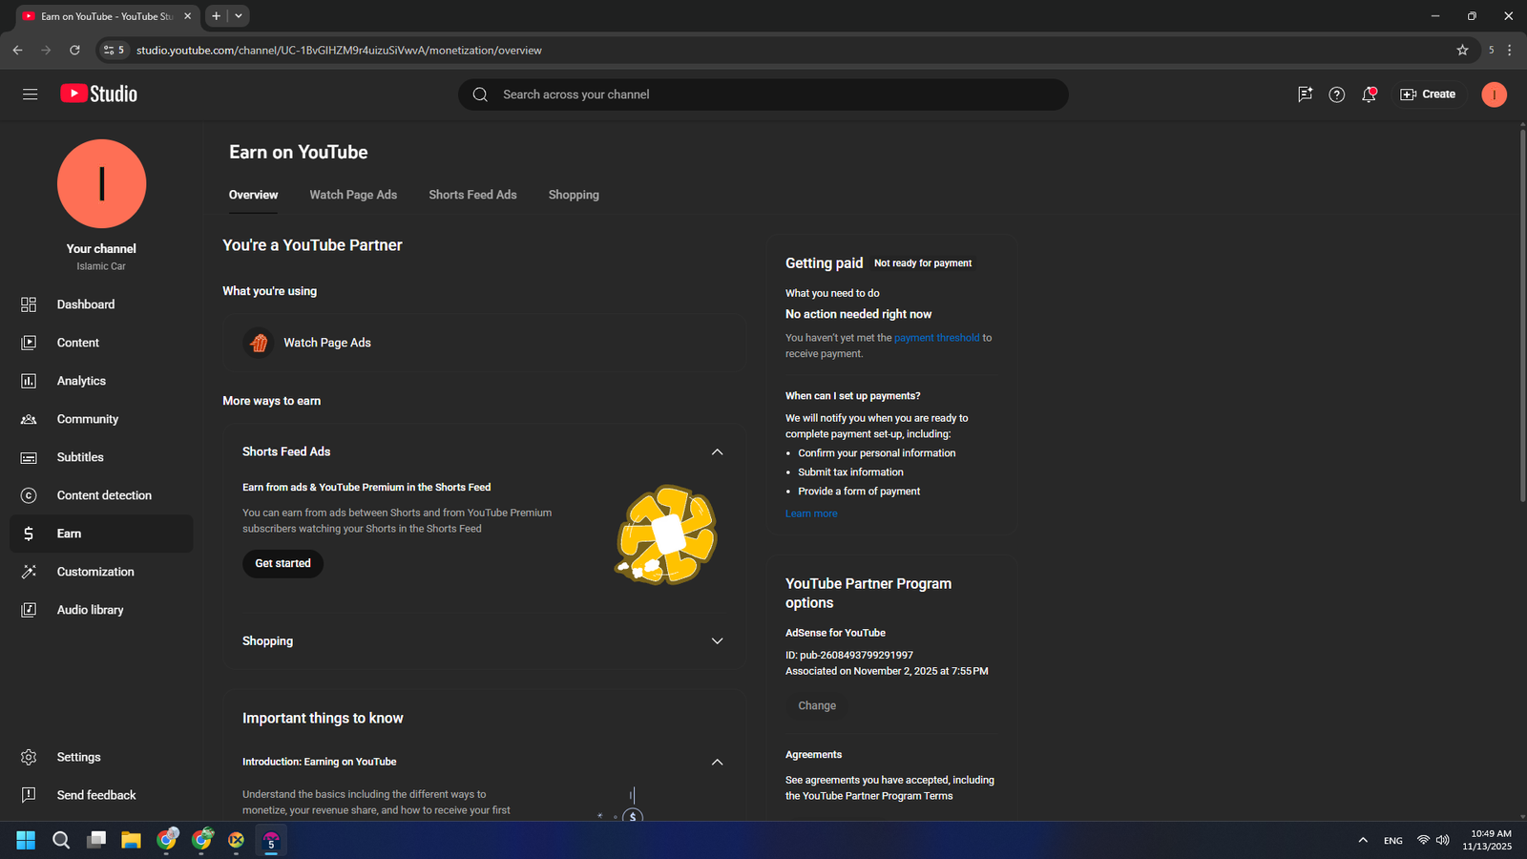Screen dimensions: 1527x859
Task: Collapse the Shorts Feed Ads section
Action: tap(717, 452)
